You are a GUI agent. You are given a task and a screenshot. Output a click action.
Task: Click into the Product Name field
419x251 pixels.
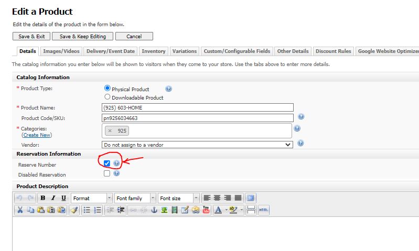pos(198,107)
